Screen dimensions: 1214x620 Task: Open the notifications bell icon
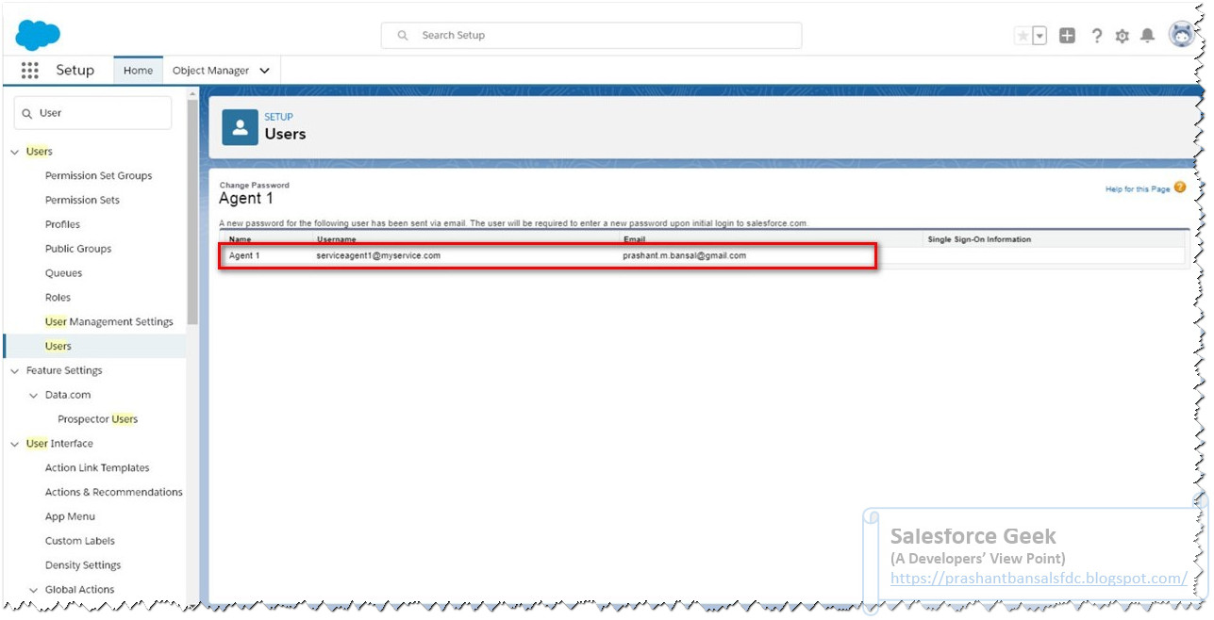click(1147, 36)
